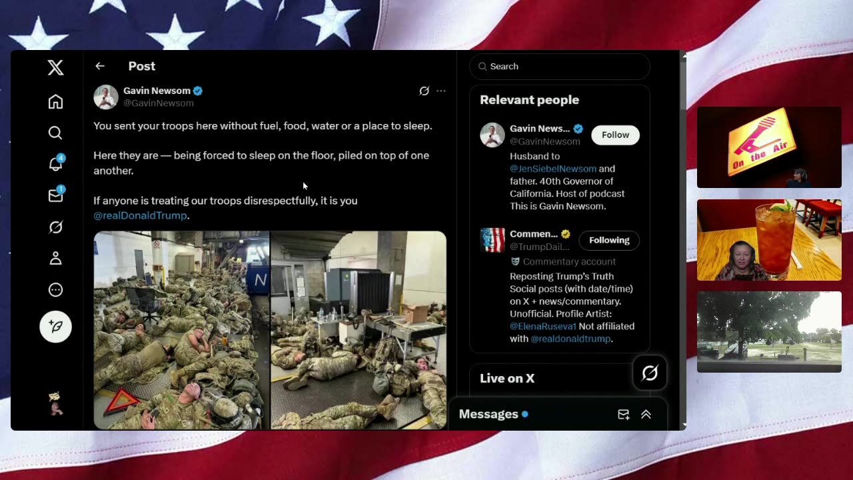Open the X logo home link
The width and height of the screenshot is (853, 480).
[55, 67]
